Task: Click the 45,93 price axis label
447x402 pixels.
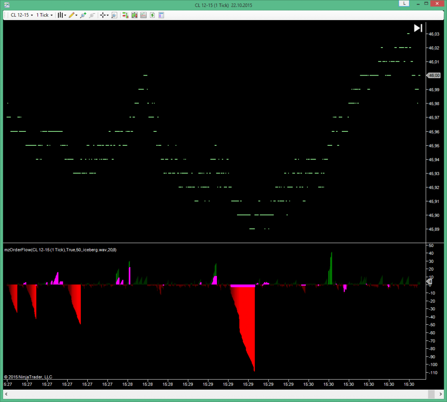Action: point(434,174)
